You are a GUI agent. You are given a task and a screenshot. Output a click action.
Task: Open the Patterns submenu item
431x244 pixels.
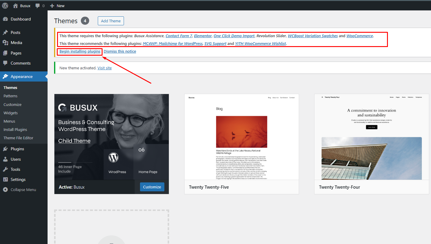tap(10, 96)
